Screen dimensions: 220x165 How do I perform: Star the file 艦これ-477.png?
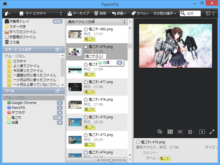coord(86,82)
